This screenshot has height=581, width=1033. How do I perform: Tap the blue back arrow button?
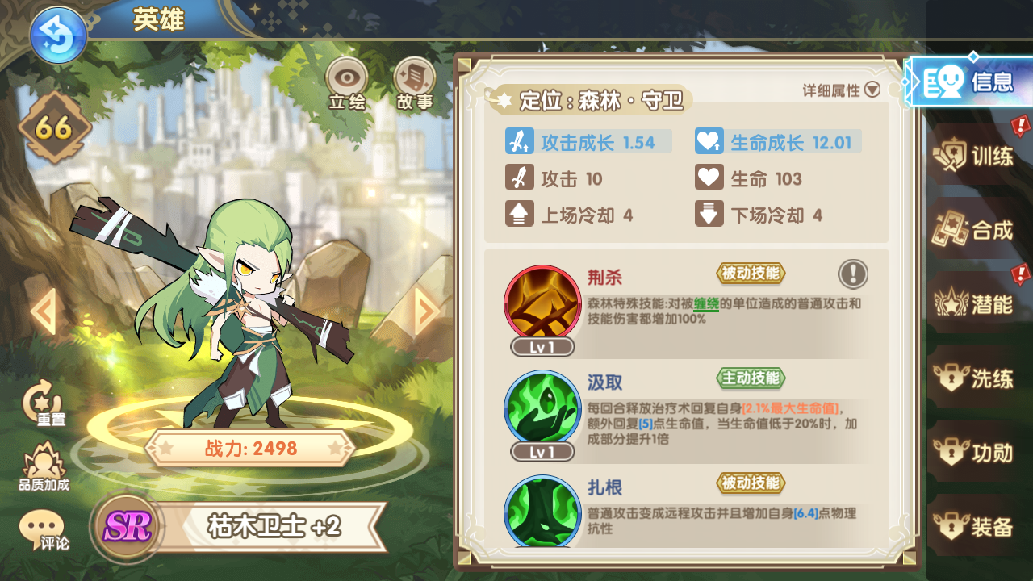coord(58,34)
